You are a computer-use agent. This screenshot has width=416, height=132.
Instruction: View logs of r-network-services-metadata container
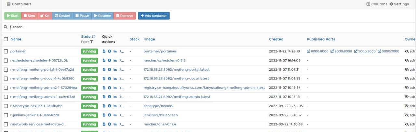(x=104, y=124)
